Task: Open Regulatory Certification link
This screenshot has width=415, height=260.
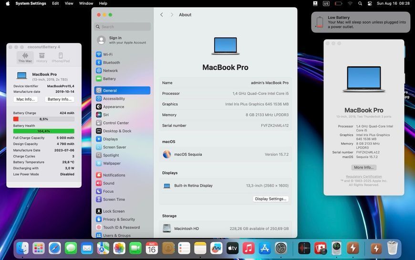Action: [x=363, y=176]
